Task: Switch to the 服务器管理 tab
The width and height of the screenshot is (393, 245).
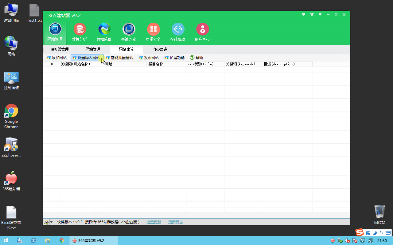Action: (x=60, y=49)
